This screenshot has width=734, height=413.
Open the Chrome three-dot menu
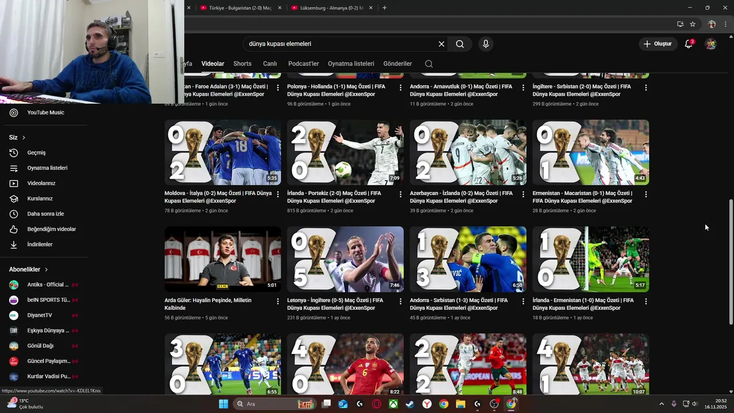[725, 24]
